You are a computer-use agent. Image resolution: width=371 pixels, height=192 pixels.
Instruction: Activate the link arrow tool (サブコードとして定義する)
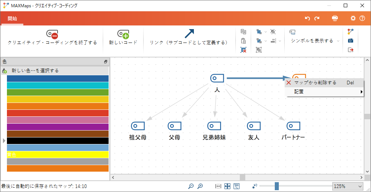tap(189, 34)
